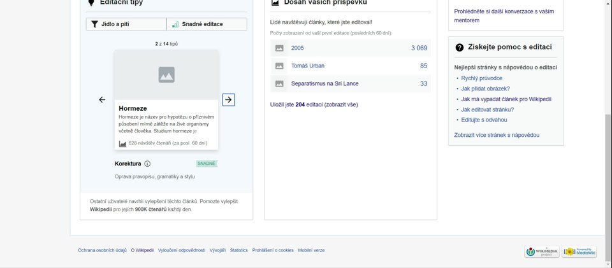Open Jak editovat stránku? help page
This screenshot has width=612, height=268.
pos(488,109)
